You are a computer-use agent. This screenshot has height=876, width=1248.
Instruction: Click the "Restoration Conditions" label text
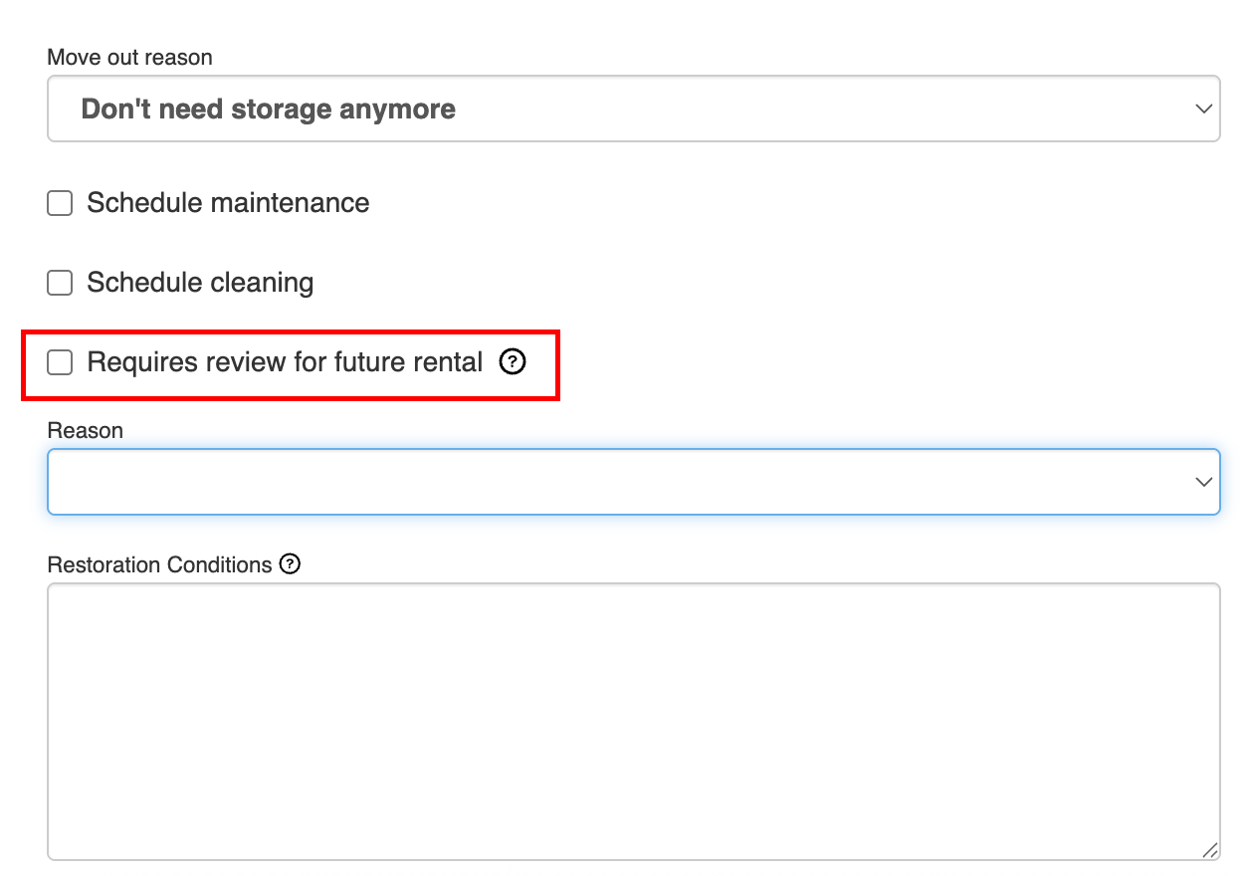pyautogui.click(x=159, y=564)
